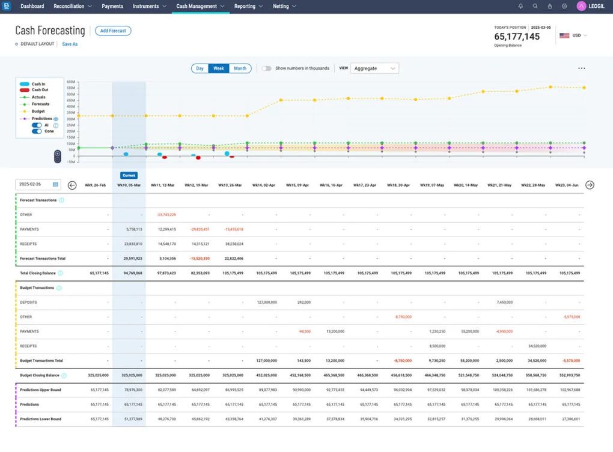This screenshot has width=613, height=452.
Task: Go to previous weeks with left arrow
Action: point(72,185)
